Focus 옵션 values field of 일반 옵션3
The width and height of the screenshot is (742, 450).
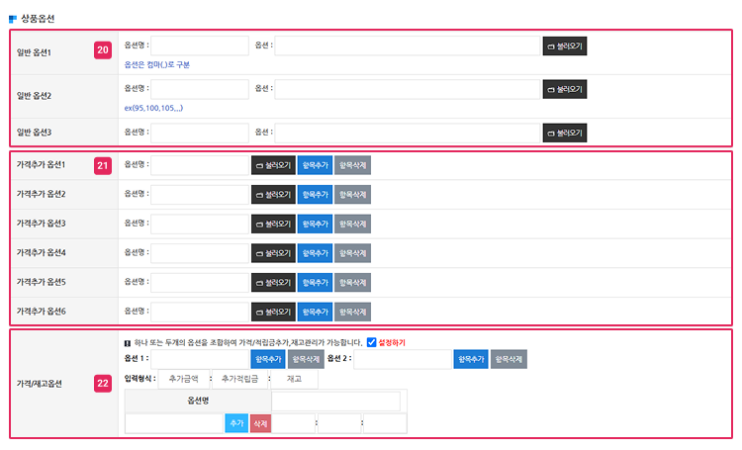[x=408, y=133]
